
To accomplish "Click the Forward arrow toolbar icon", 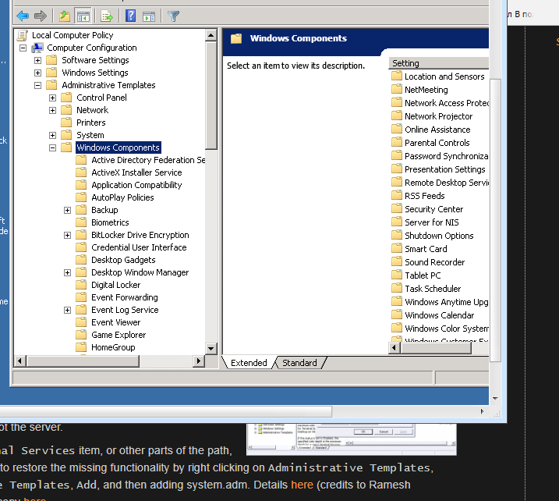I will pos(41,16).
